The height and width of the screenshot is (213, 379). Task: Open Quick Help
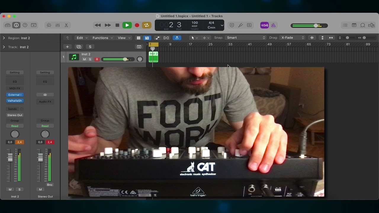pyautogui.click(x=25, y=25)
